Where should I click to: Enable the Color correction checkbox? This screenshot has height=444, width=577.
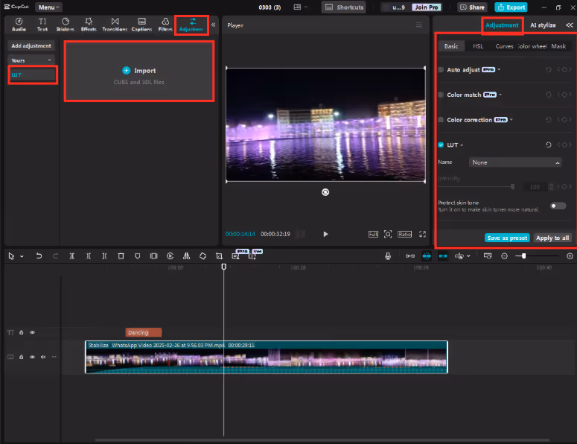point(441,120)
